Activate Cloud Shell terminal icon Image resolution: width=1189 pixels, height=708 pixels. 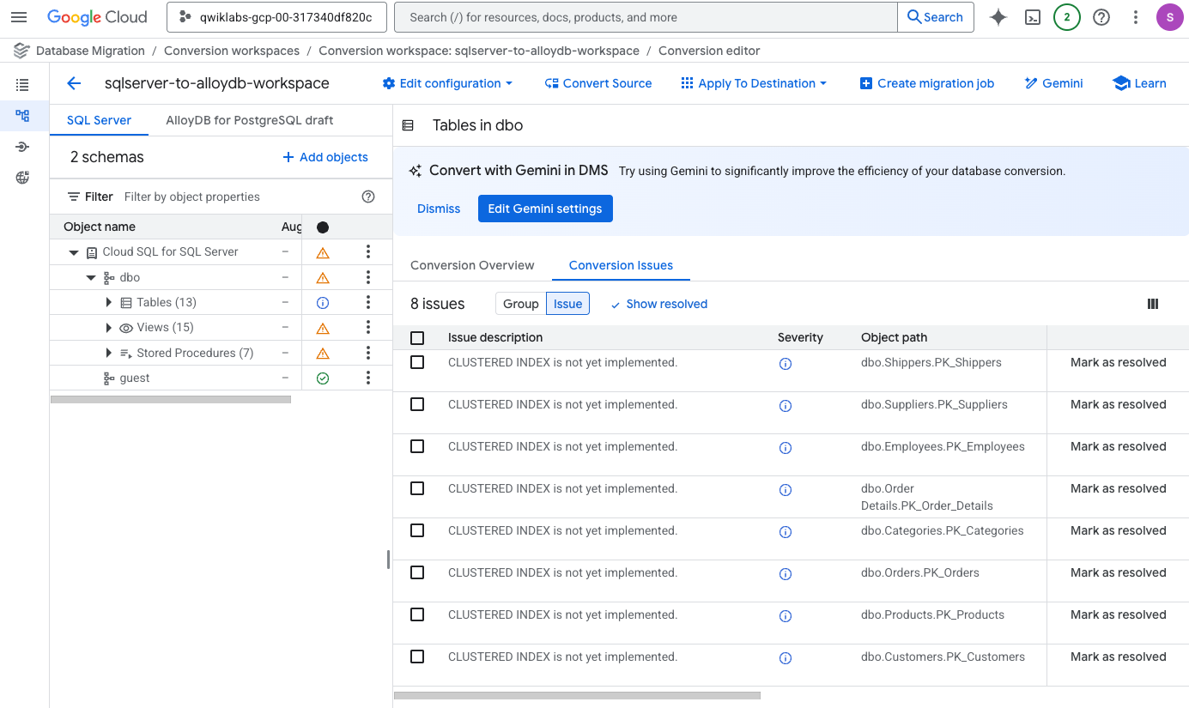(x=1033, y=17)
